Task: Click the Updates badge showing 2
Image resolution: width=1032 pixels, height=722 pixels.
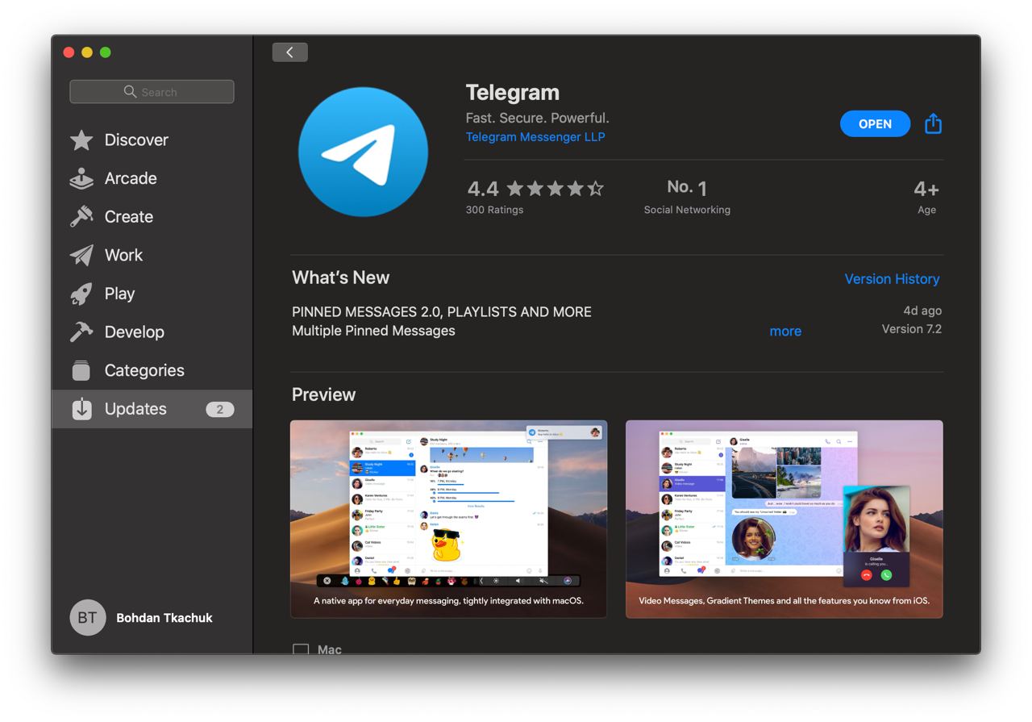Action: tap(219, 409)
